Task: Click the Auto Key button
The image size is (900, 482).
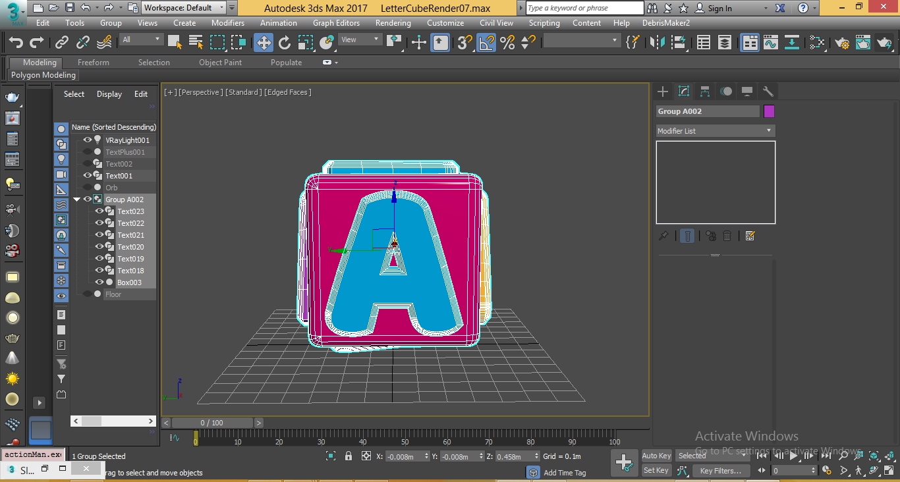Action: pos(656,456)
